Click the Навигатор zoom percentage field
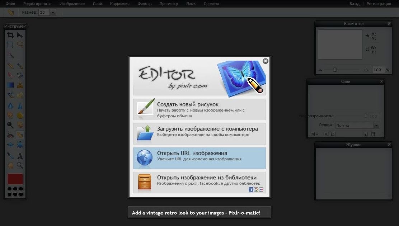This screenshot has width=399, height=226. coord(378,70)
